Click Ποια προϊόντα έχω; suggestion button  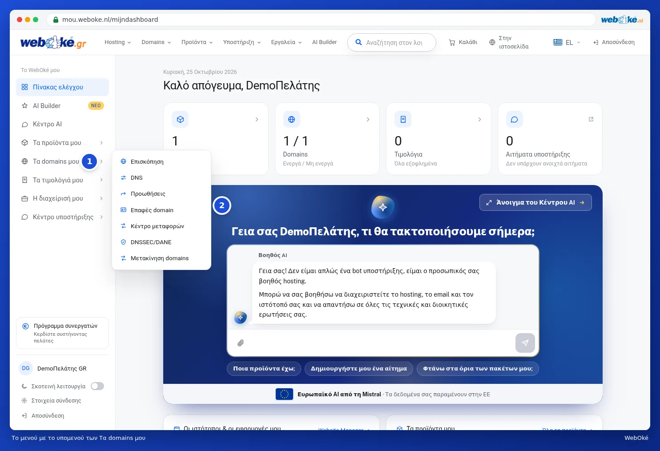(264, 369)
